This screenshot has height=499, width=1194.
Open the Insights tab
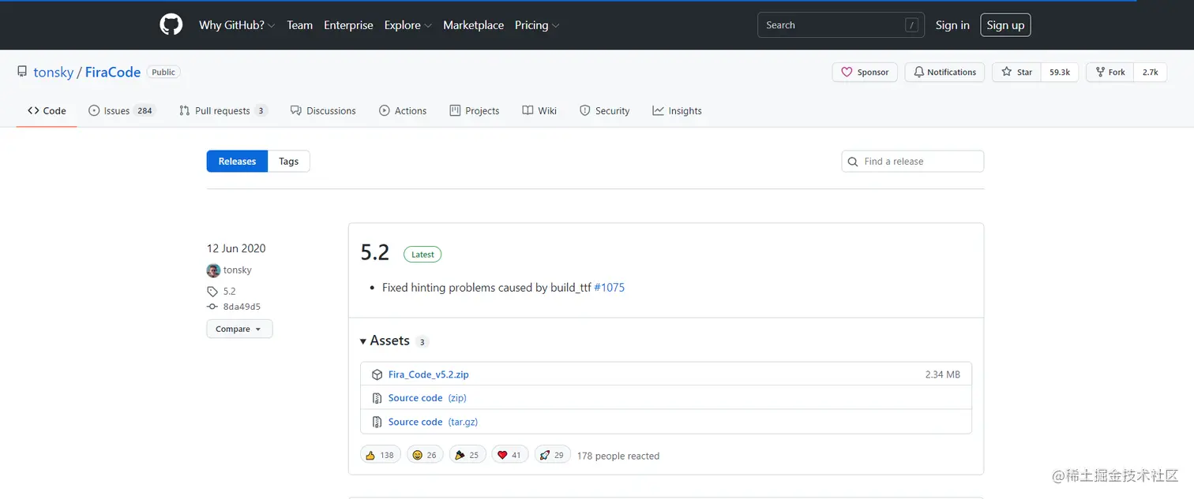point(678,111)
